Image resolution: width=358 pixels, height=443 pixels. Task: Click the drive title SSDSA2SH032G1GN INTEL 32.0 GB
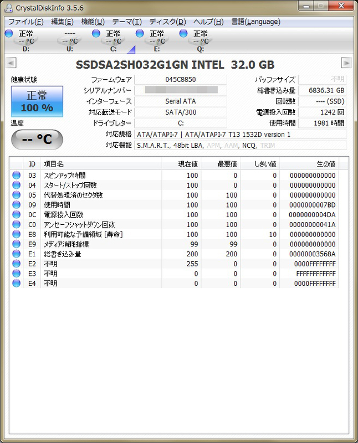coord(175,65)
